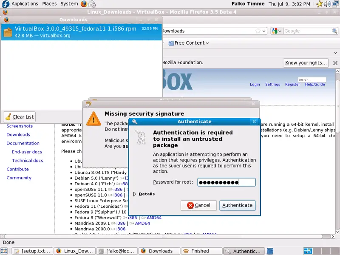
Task: Launch Firefox from the top panel icon
Action: pos(84,4)
